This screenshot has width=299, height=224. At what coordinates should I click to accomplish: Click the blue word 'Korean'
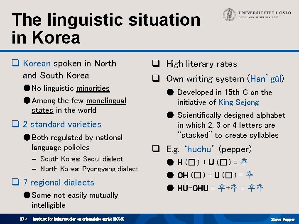[x=37, y=63]
